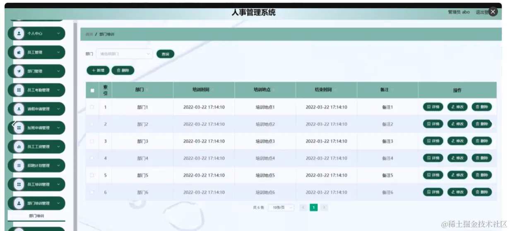
Task: Click 修改 for row 部门6
Action: pos(457,192)
